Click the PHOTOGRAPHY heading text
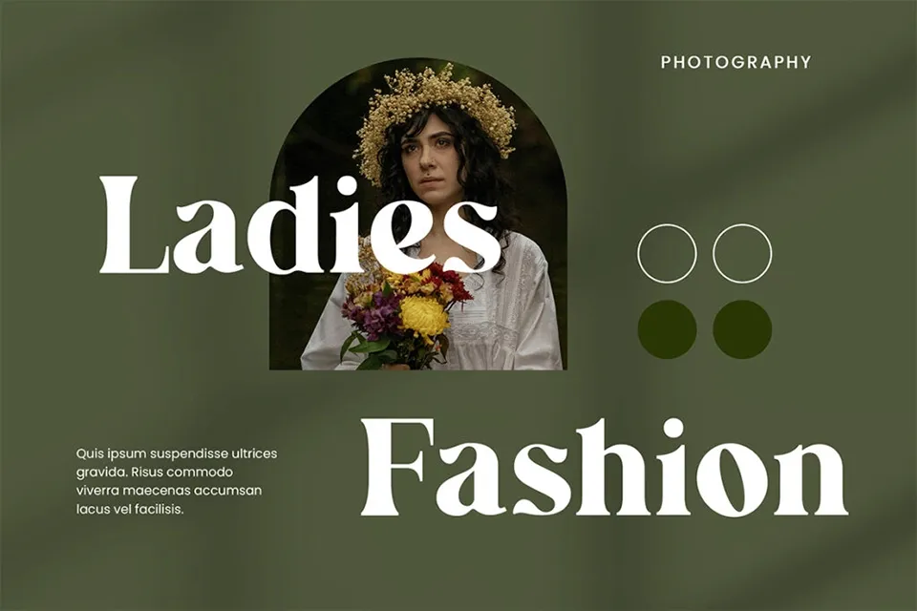 point(736,62)
